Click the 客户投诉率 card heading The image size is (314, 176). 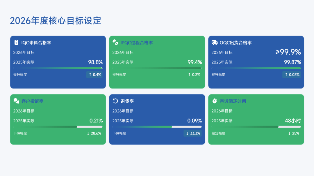pos(33,101)
